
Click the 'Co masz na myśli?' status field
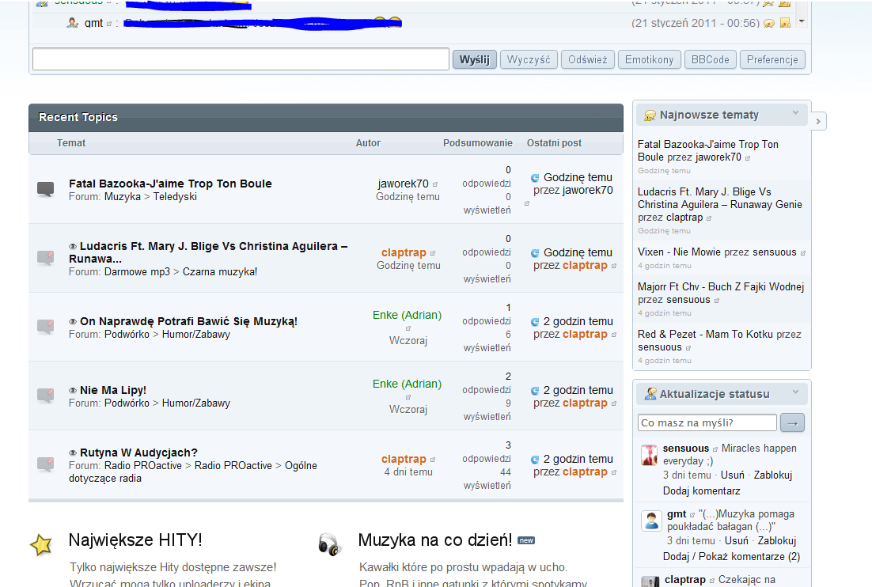(707, 423)
